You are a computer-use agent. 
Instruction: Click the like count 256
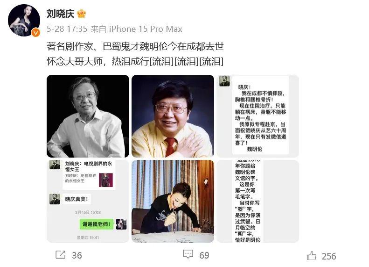[329, 256]
